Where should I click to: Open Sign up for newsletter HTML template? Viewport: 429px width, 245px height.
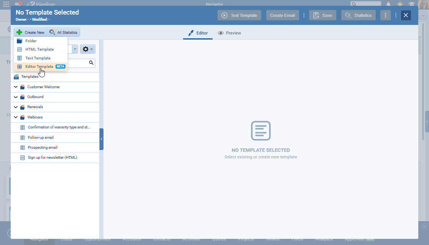point(52,158)
